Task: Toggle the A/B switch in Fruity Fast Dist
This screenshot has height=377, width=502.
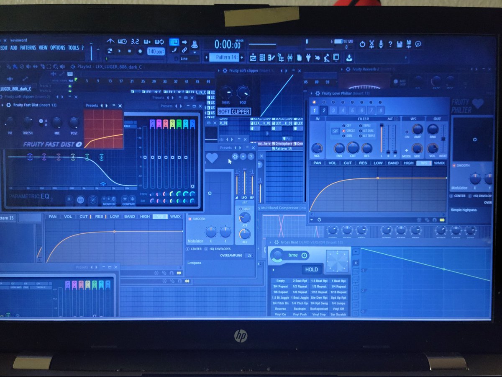Action: [42, 122]
